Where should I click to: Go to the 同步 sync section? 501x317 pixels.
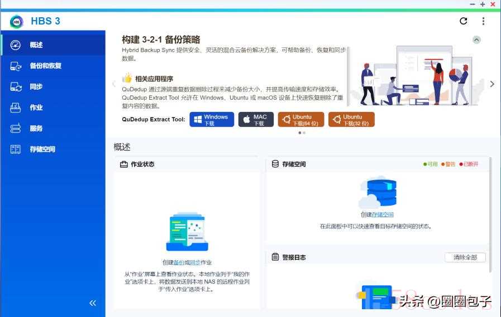pyautogui.click(x=53, y=87)
